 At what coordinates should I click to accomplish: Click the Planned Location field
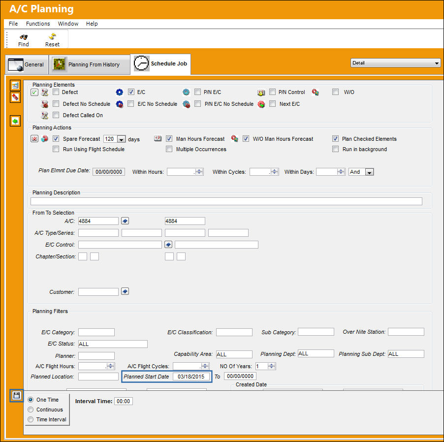(98, 377)
